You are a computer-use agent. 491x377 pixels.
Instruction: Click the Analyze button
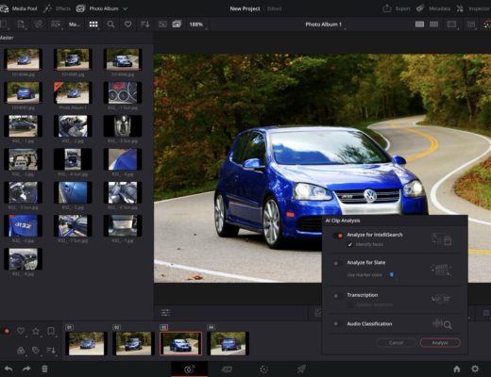coord(440,343)
